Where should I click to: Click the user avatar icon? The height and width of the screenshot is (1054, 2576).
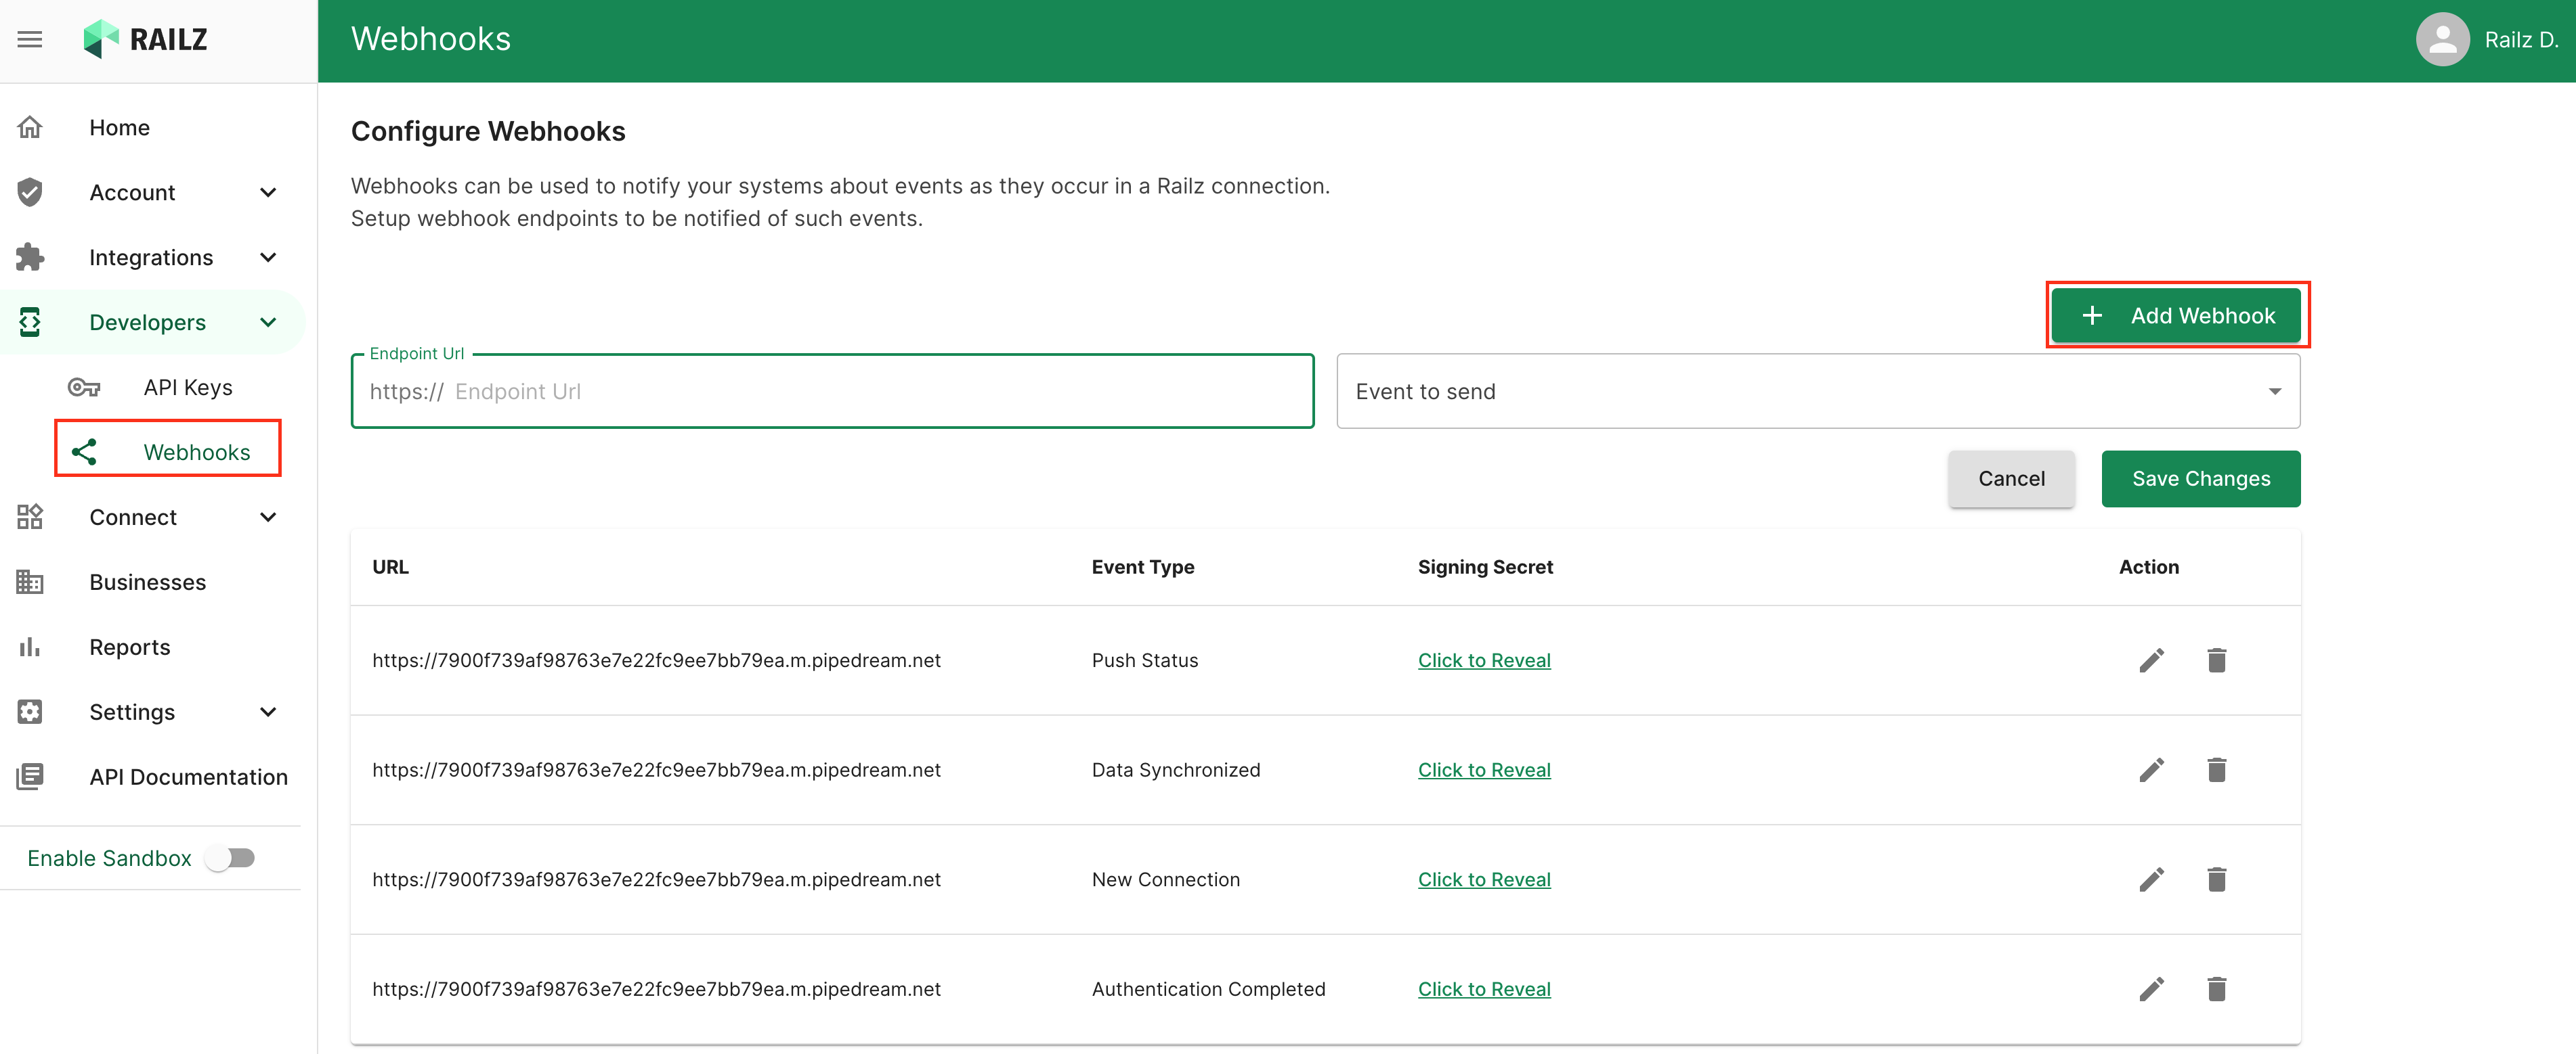coord(2442,40)
